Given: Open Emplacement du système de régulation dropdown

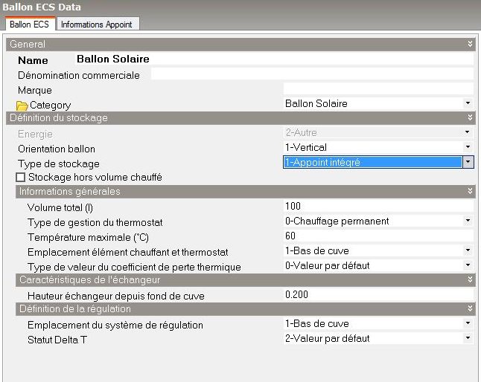Looking at the screenshot, I should click(x=468, y=324).
